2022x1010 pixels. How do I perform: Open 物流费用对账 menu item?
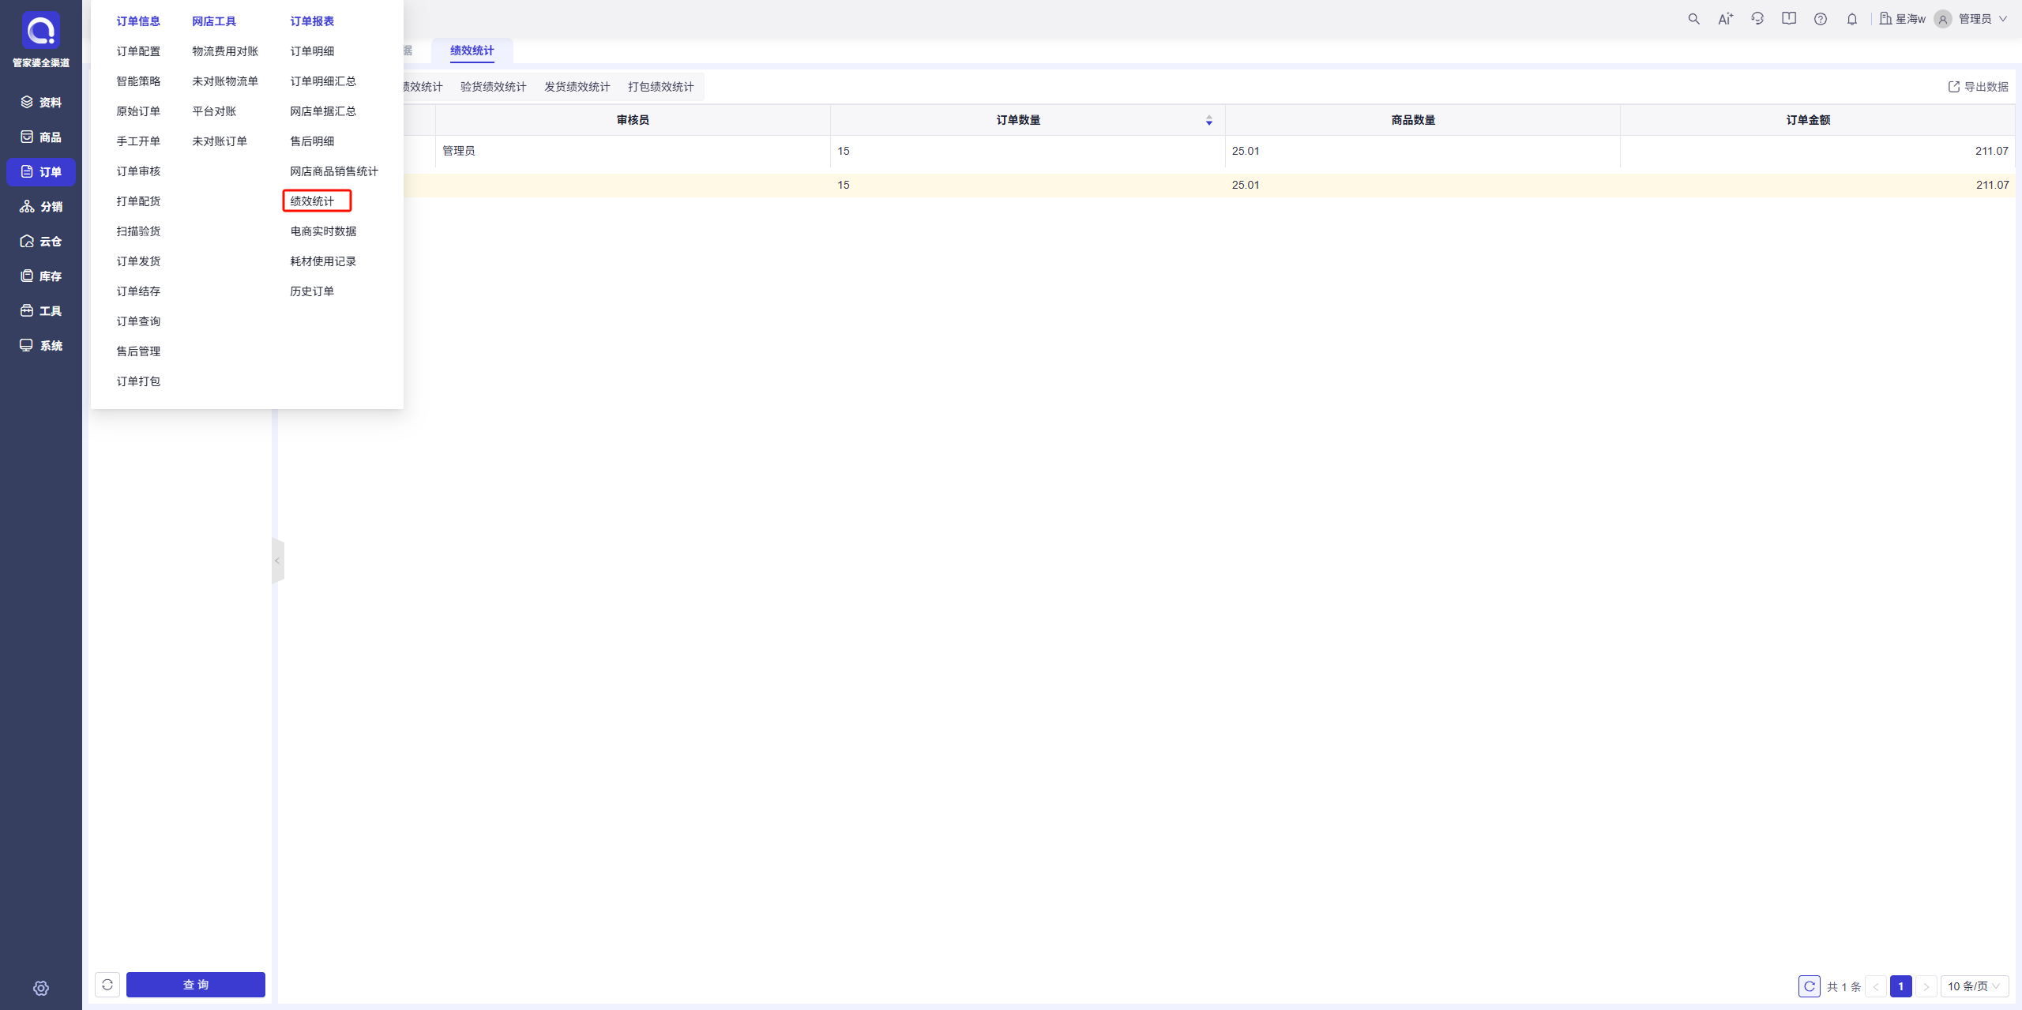point(225,51)
